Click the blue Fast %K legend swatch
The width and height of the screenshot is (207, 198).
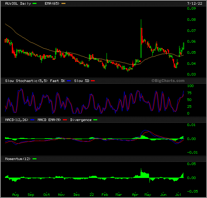[x=69, y=81]
